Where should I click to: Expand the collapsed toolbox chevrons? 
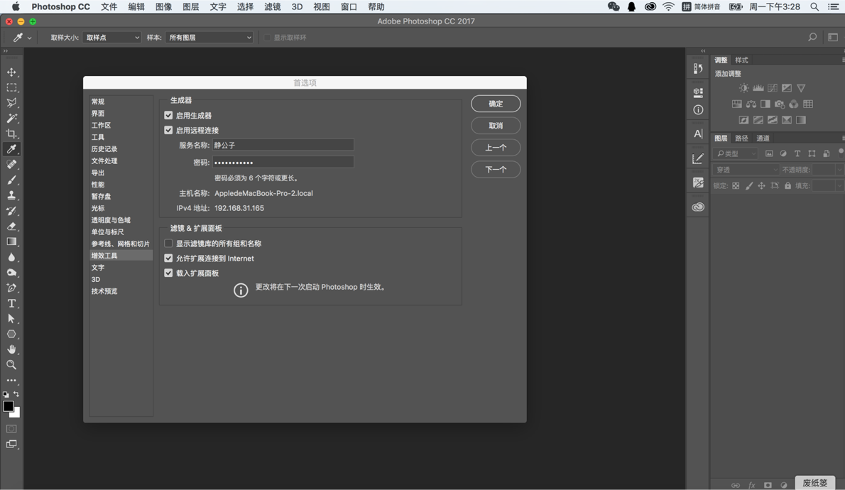click(x=6, y=51)
